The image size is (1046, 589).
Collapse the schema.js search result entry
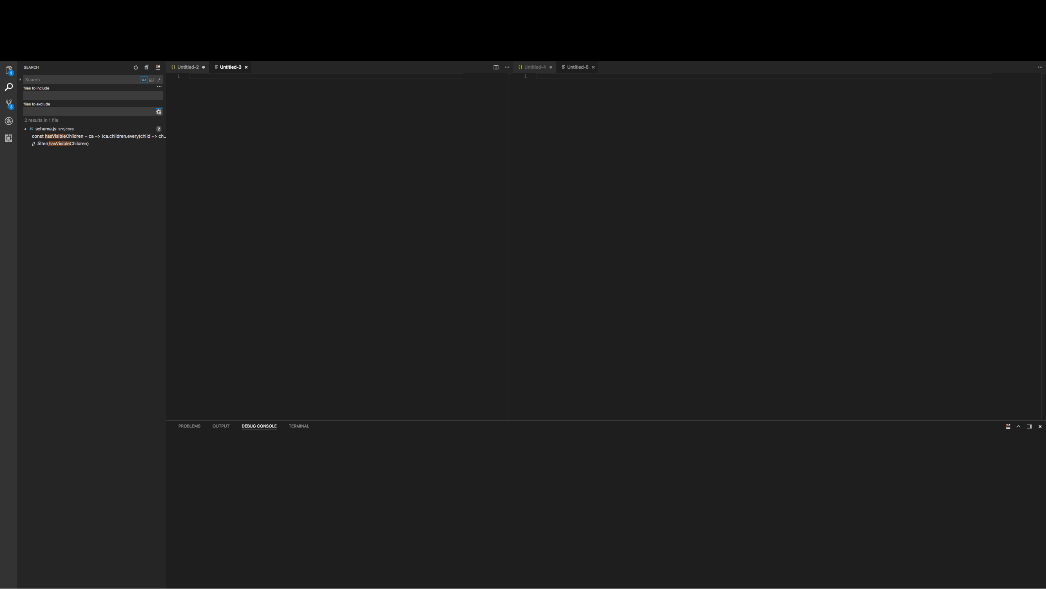click(x=25, y=129)
